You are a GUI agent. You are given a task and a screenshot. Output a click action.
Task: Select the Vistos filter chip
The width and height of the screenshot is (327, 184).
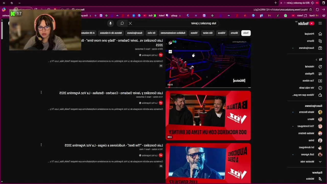(x=194, y=33)
